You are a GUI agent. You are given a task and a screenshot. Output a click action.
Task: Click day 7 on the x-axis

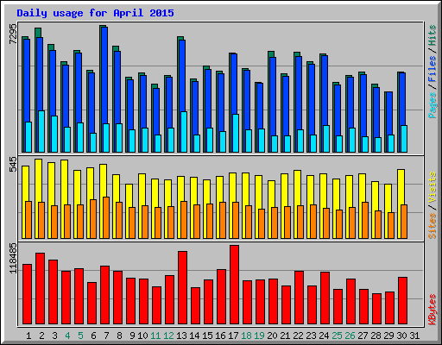tap(106, 336)
